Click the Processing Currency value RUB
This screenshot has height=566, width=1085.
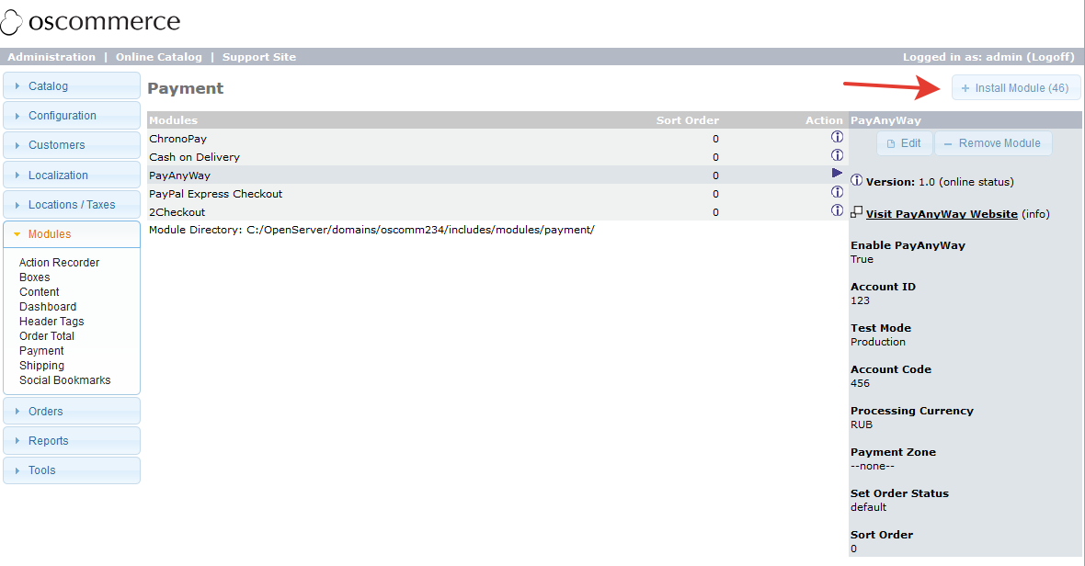[x=862, y=425]
